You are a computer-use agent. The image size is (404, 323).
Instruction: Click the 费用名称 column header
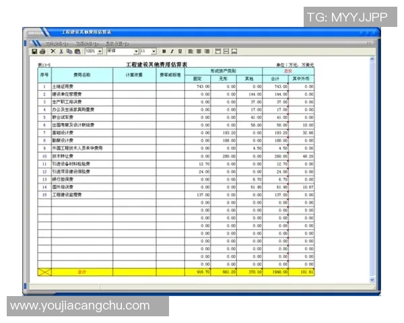click(82, 75)
